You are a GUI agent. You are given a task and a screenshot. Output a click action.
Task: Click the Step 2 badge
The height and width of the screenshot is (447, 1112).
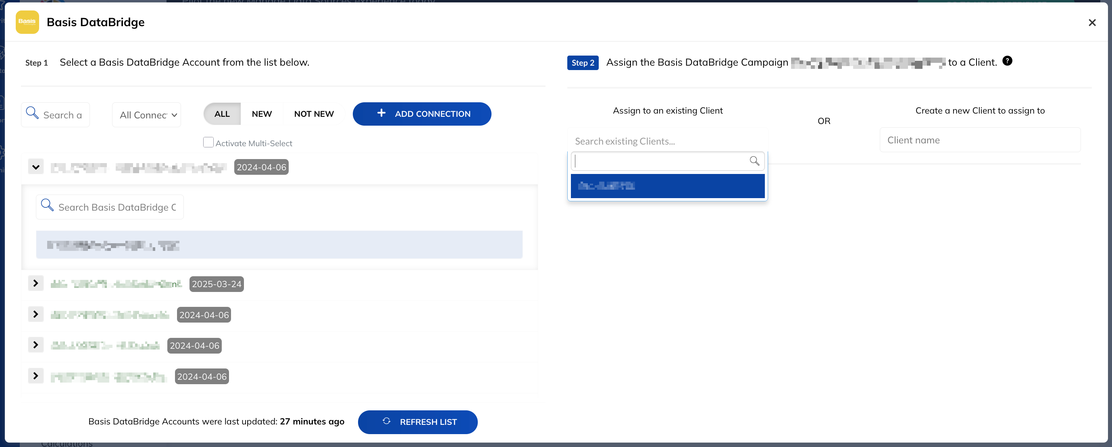pyautogui.click(x=583, y=63)
